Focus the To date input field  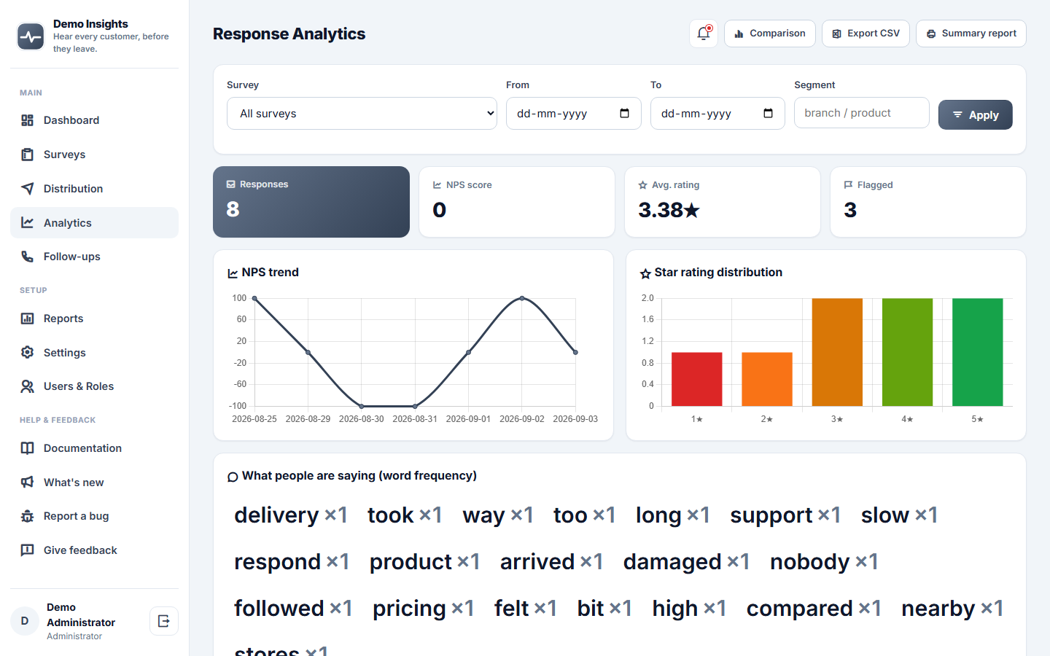pyautogui.click(x=717, y=114)
